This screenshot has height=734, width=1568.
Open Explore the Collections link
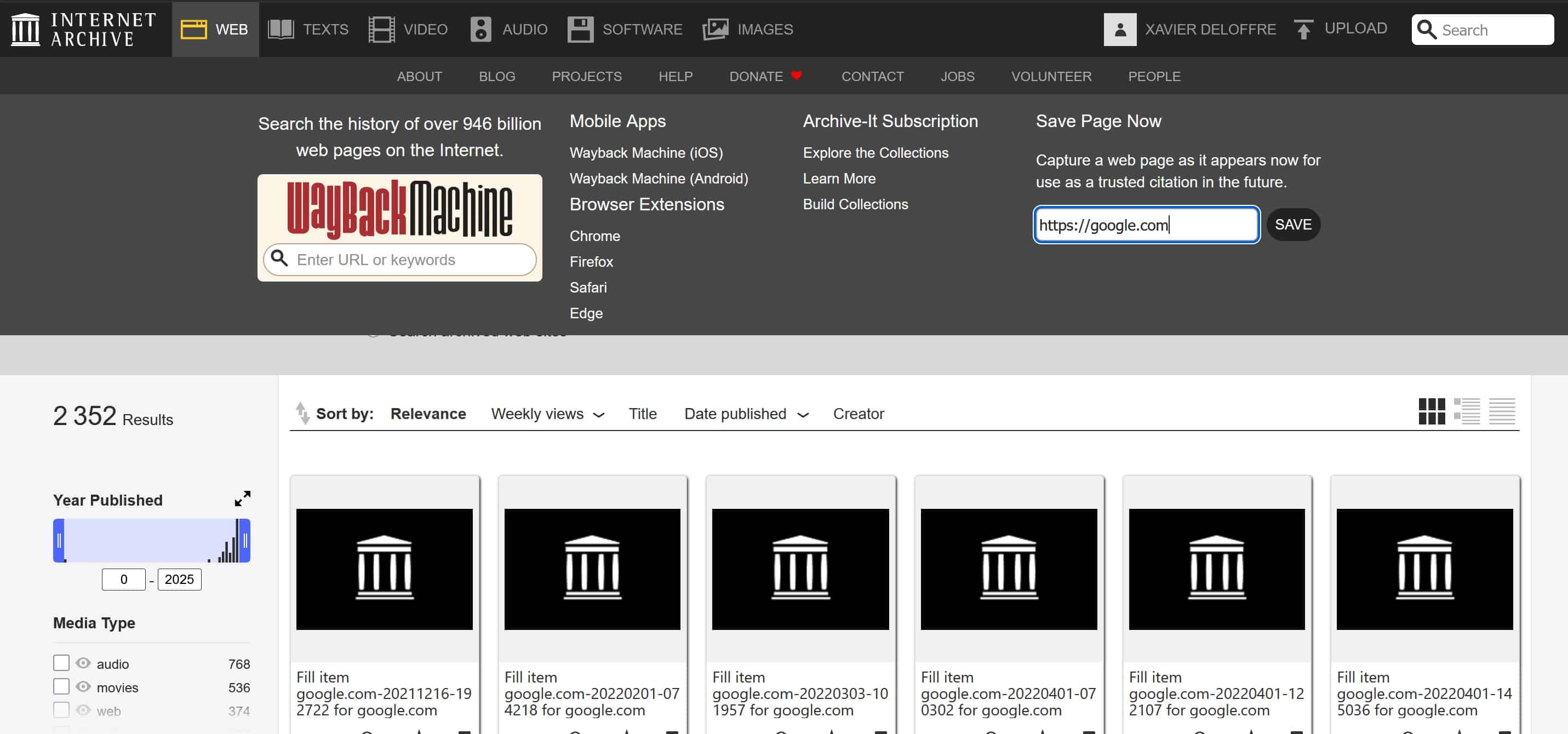pyautogui.click(x=875, y=153)
